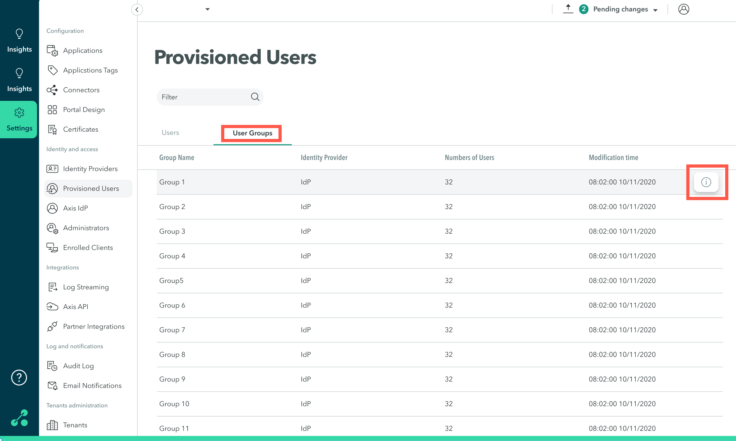Click the Audit Log clock-document icon

(52, 366)
